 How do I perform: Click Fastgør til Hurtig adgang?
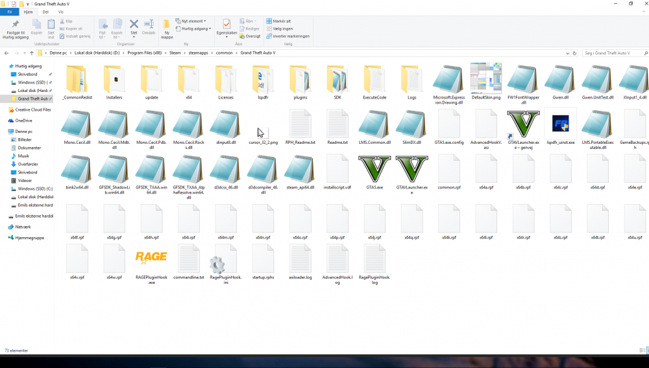[x=16, y=29]
